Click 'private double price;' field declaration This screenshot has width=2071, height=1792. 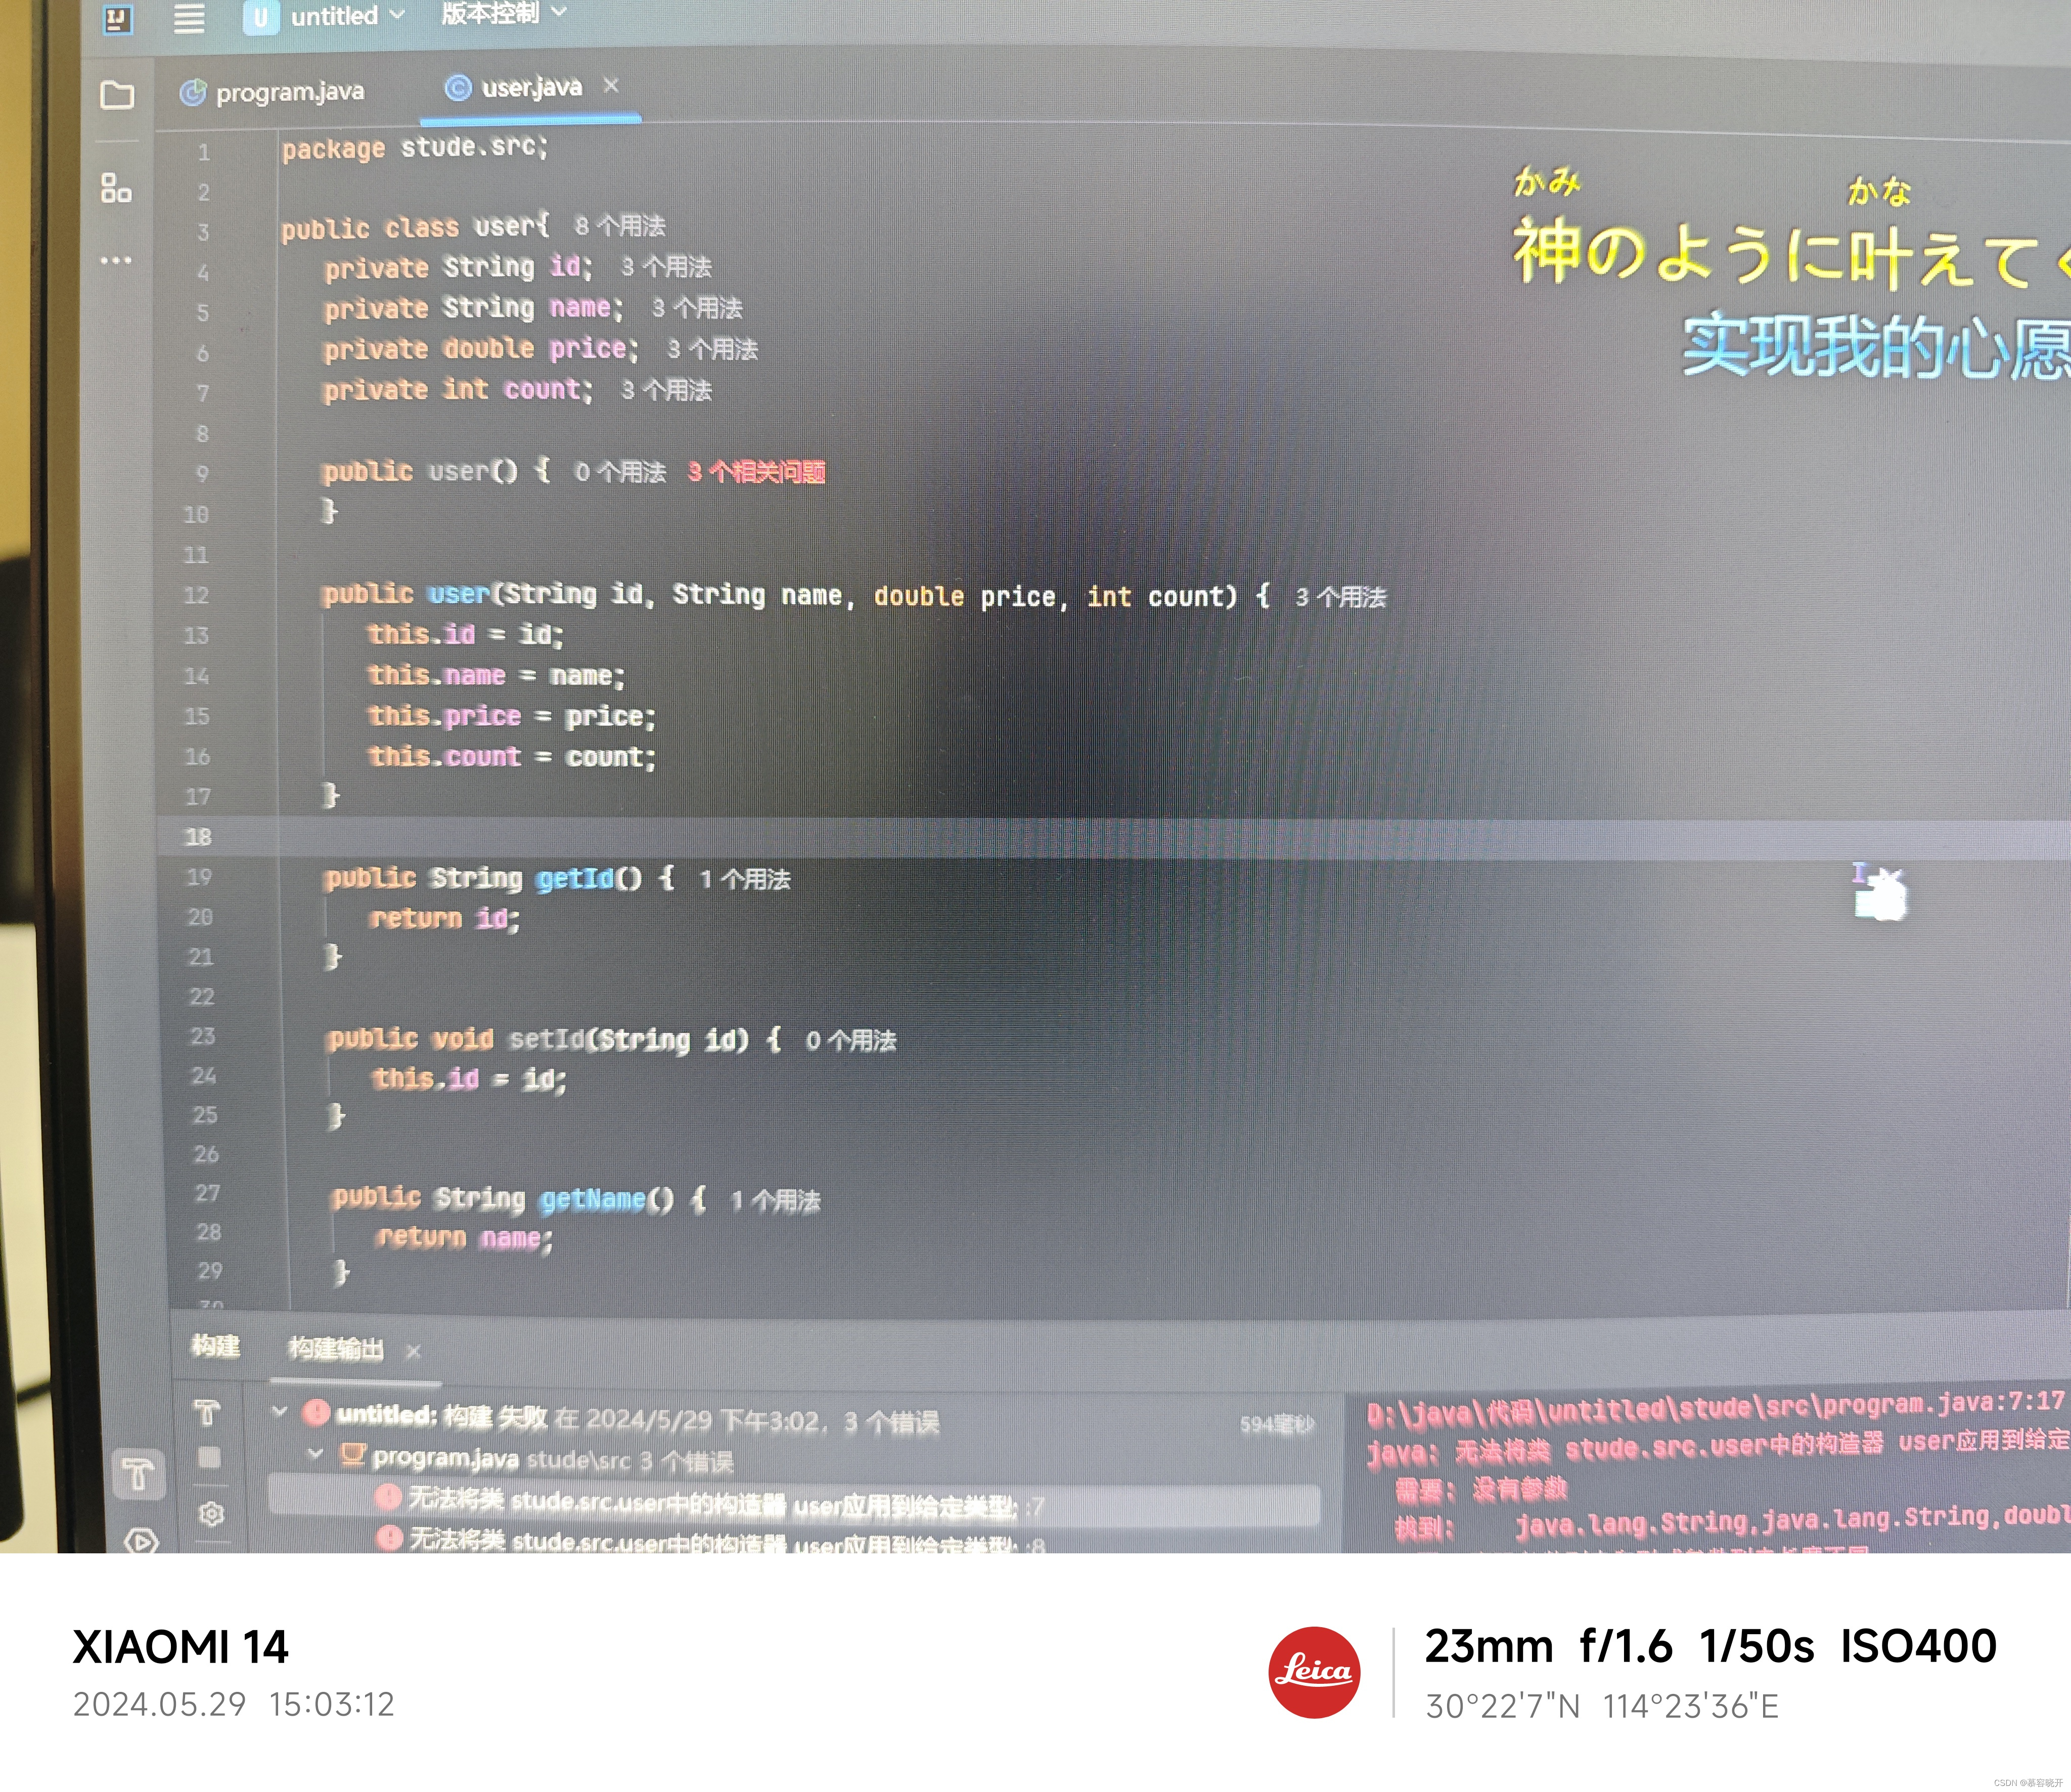pyautogui.click(x=481, y=349)
